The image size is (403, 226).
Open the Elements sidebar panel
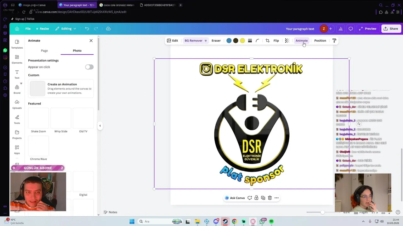[17, 59]
